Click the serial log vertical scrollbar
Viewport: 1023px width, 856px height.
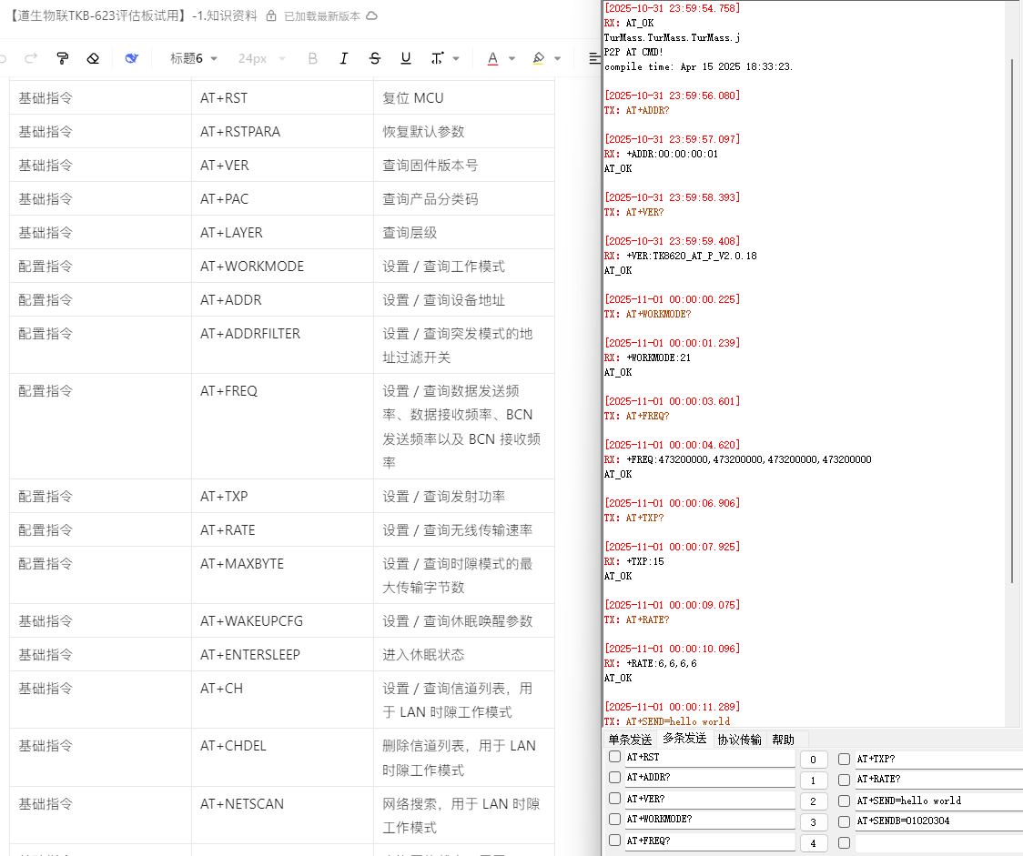(1012, 319)
